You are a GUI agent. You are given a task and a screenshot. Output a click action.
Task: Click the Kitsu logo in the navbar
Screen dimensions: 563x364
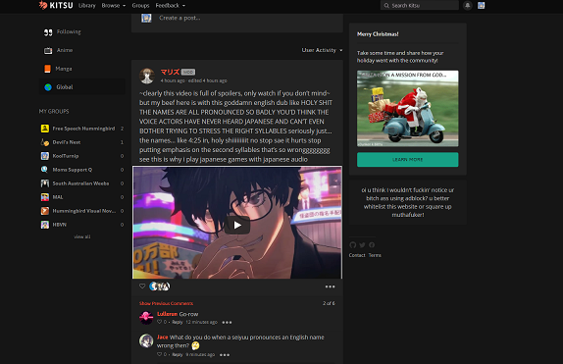coord(56,5)
